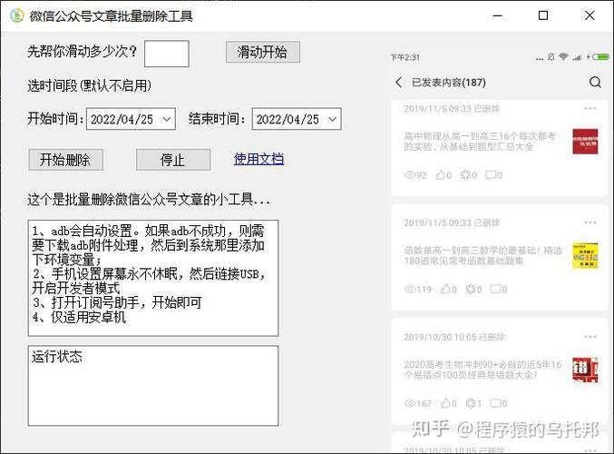Close the 微信公众号文章批量删除工具 window
The image size is (614, 454).
[590, 15]
